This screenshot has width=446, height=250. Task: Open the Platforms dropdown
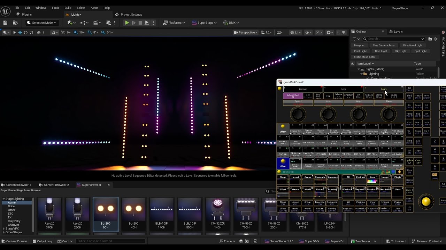tap(174, 23)
